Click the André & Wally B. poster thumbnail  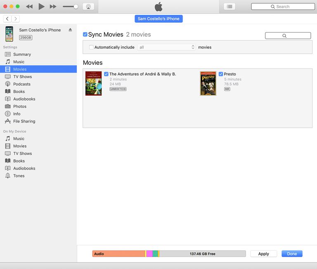coord(93,83)
